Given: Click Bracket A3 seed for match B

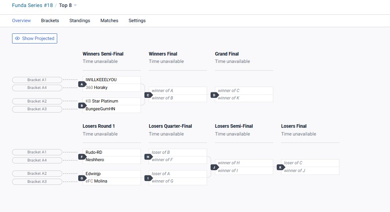Looking at the screenshot, I should (37, 109).
